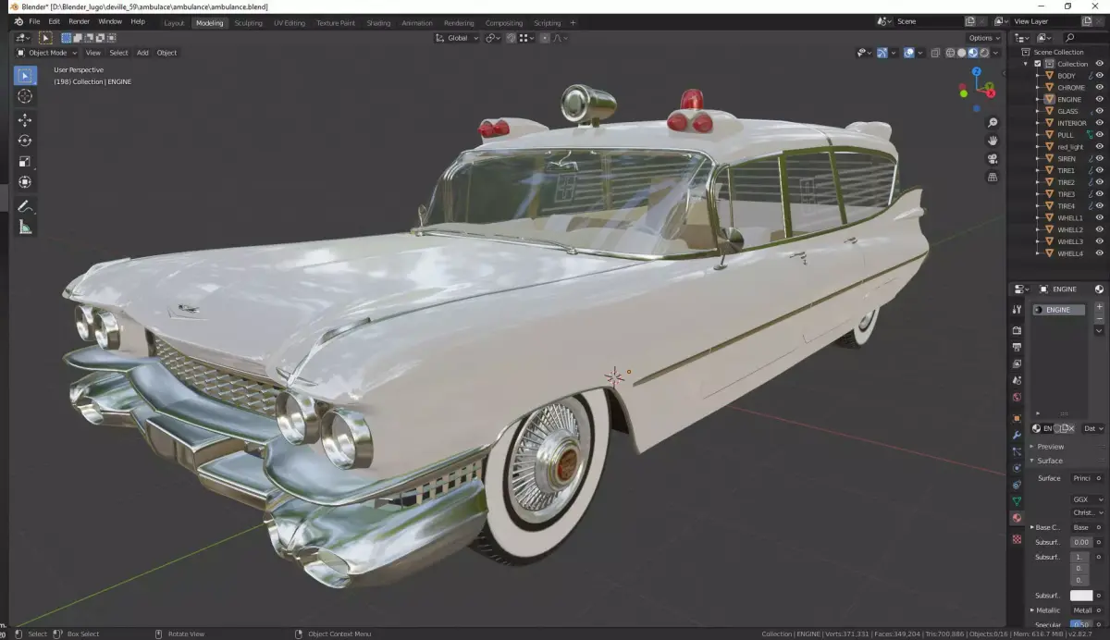Click the pan view hand icon
The width and height of the screenshot is (1110, 640).
pyautogui.click(x=993, y=141)
